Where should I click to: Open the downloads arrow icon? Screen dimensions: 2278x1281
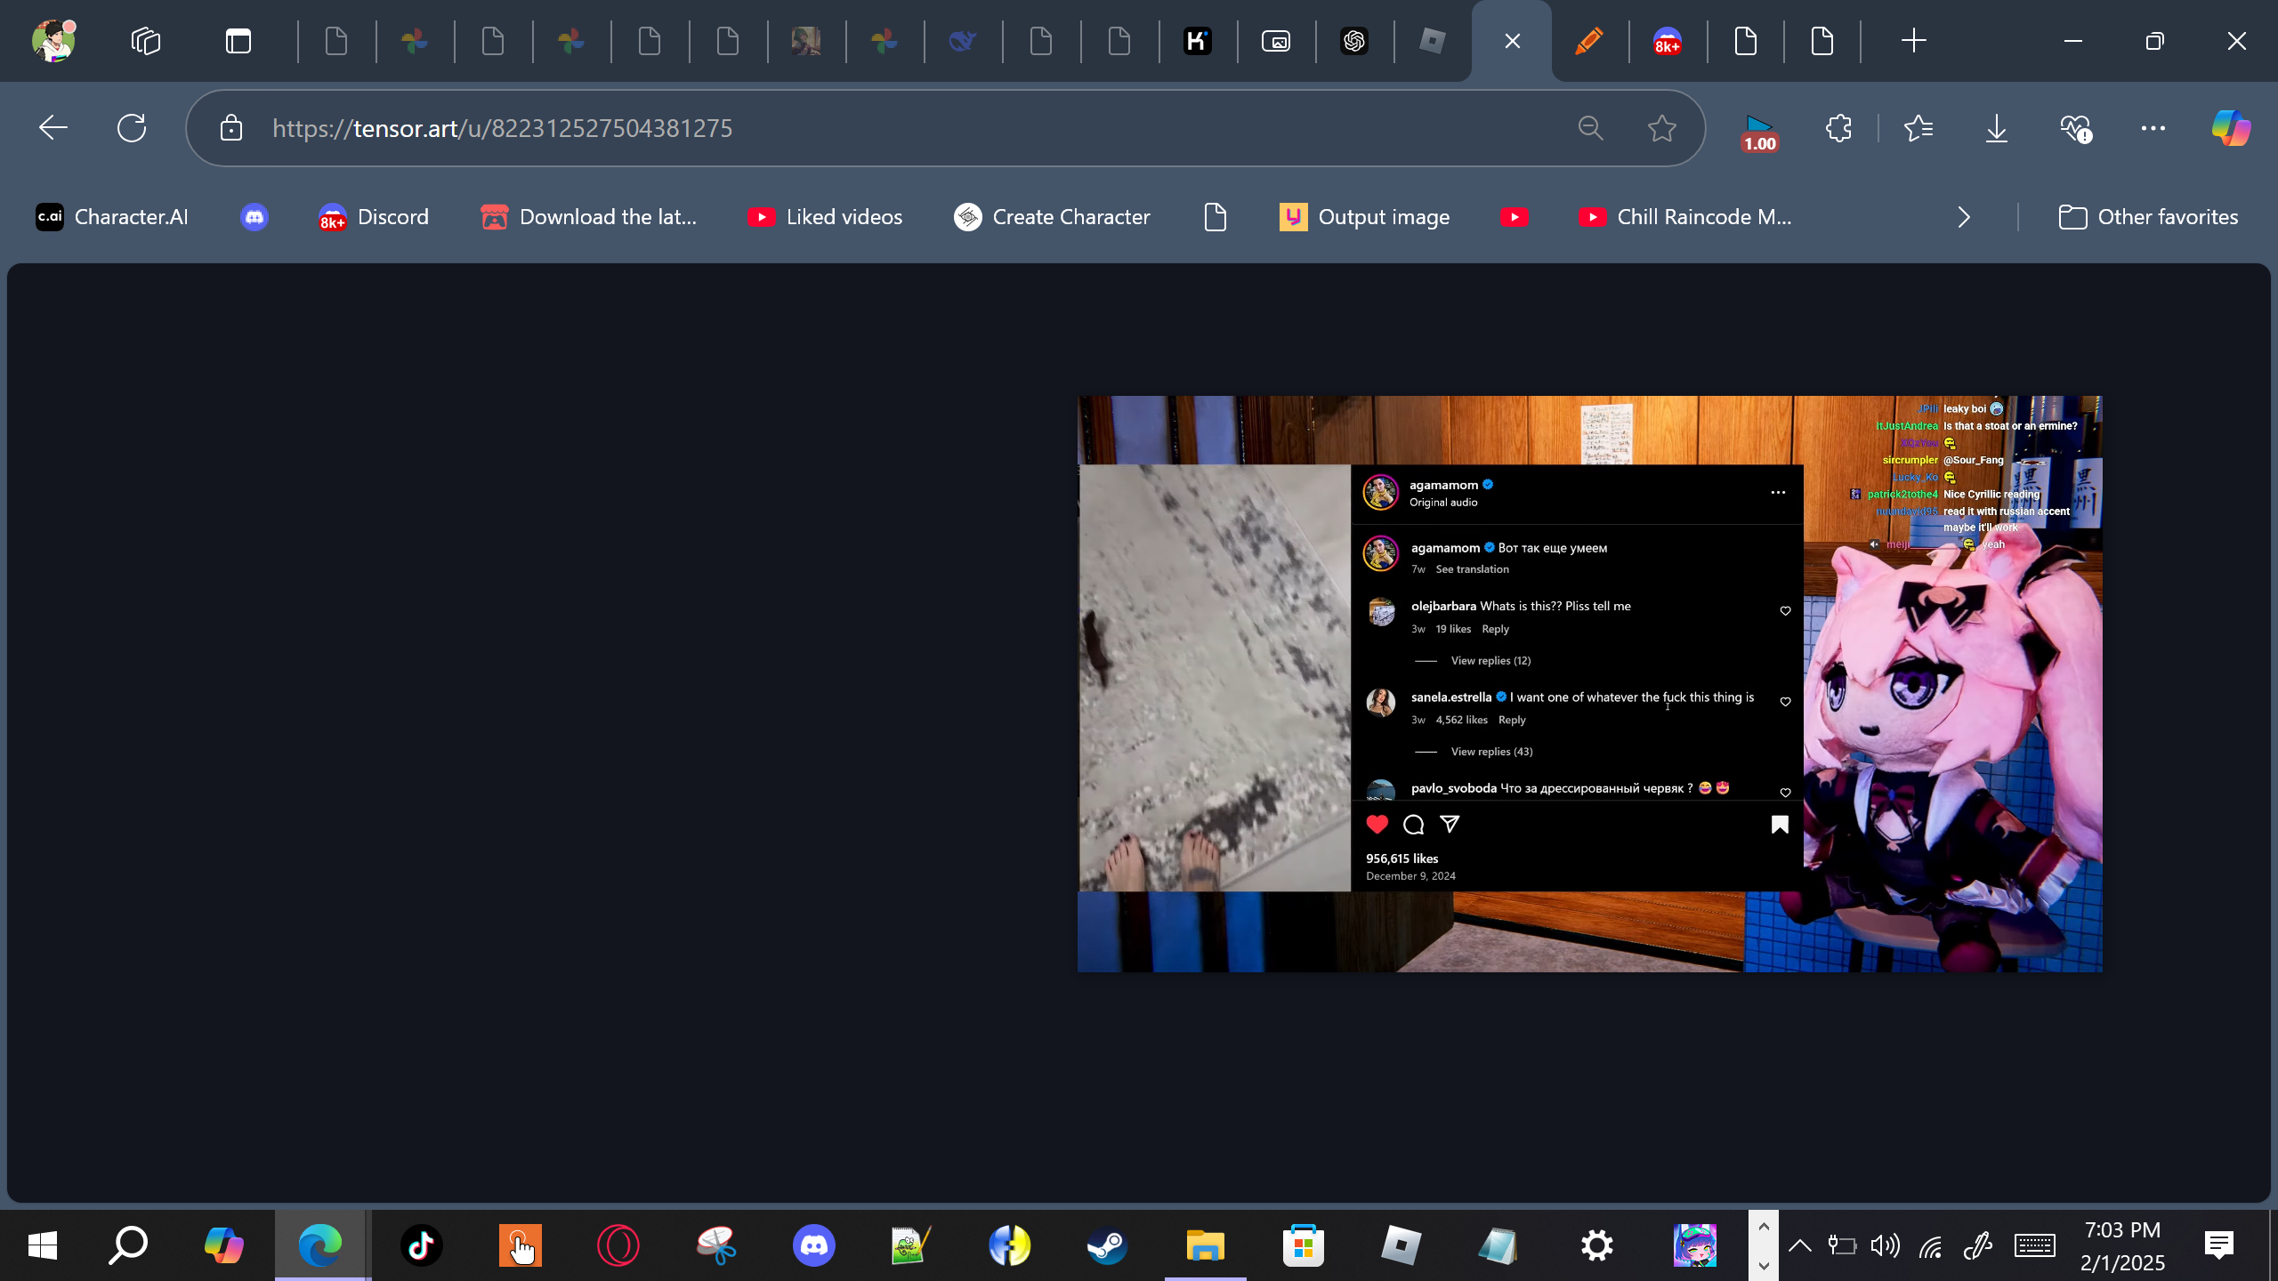pos(1997,128)
